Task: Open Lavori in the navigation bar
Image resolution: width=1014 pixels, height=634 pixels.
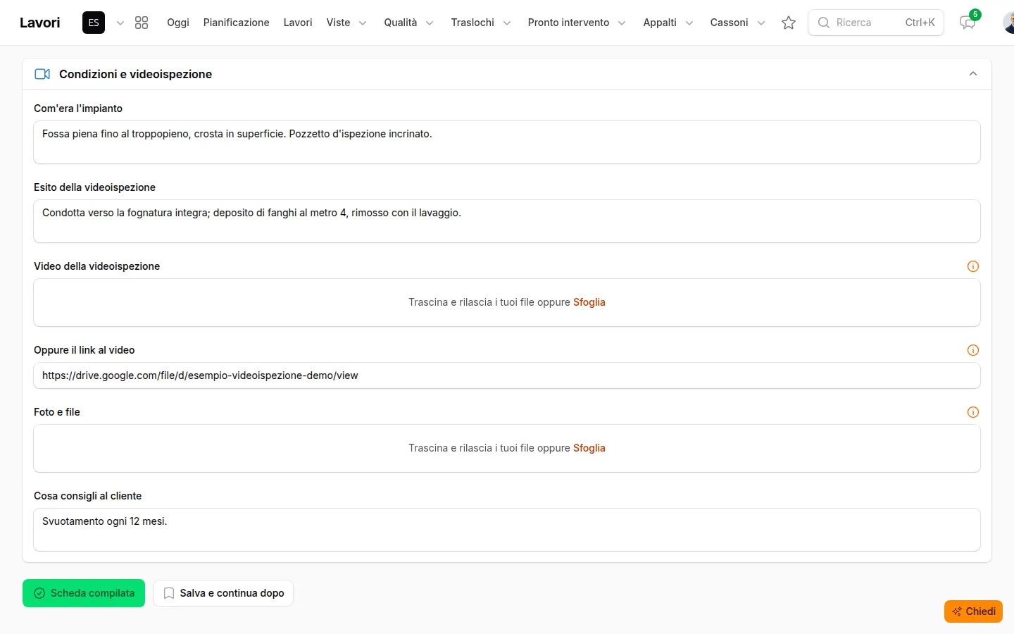Action: (x=298, y=23)
